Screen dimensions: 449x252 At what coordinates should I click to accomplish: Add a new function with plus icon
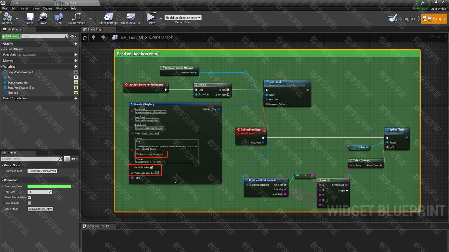point(76,55)
